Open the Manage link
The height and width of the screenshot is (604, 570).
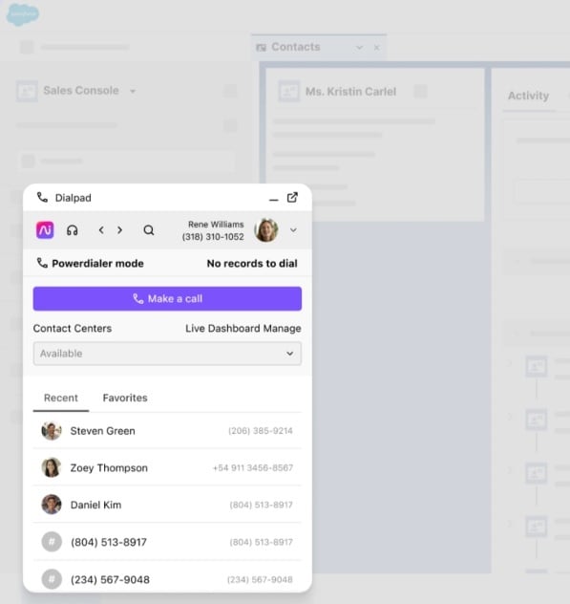click(282, 328)
